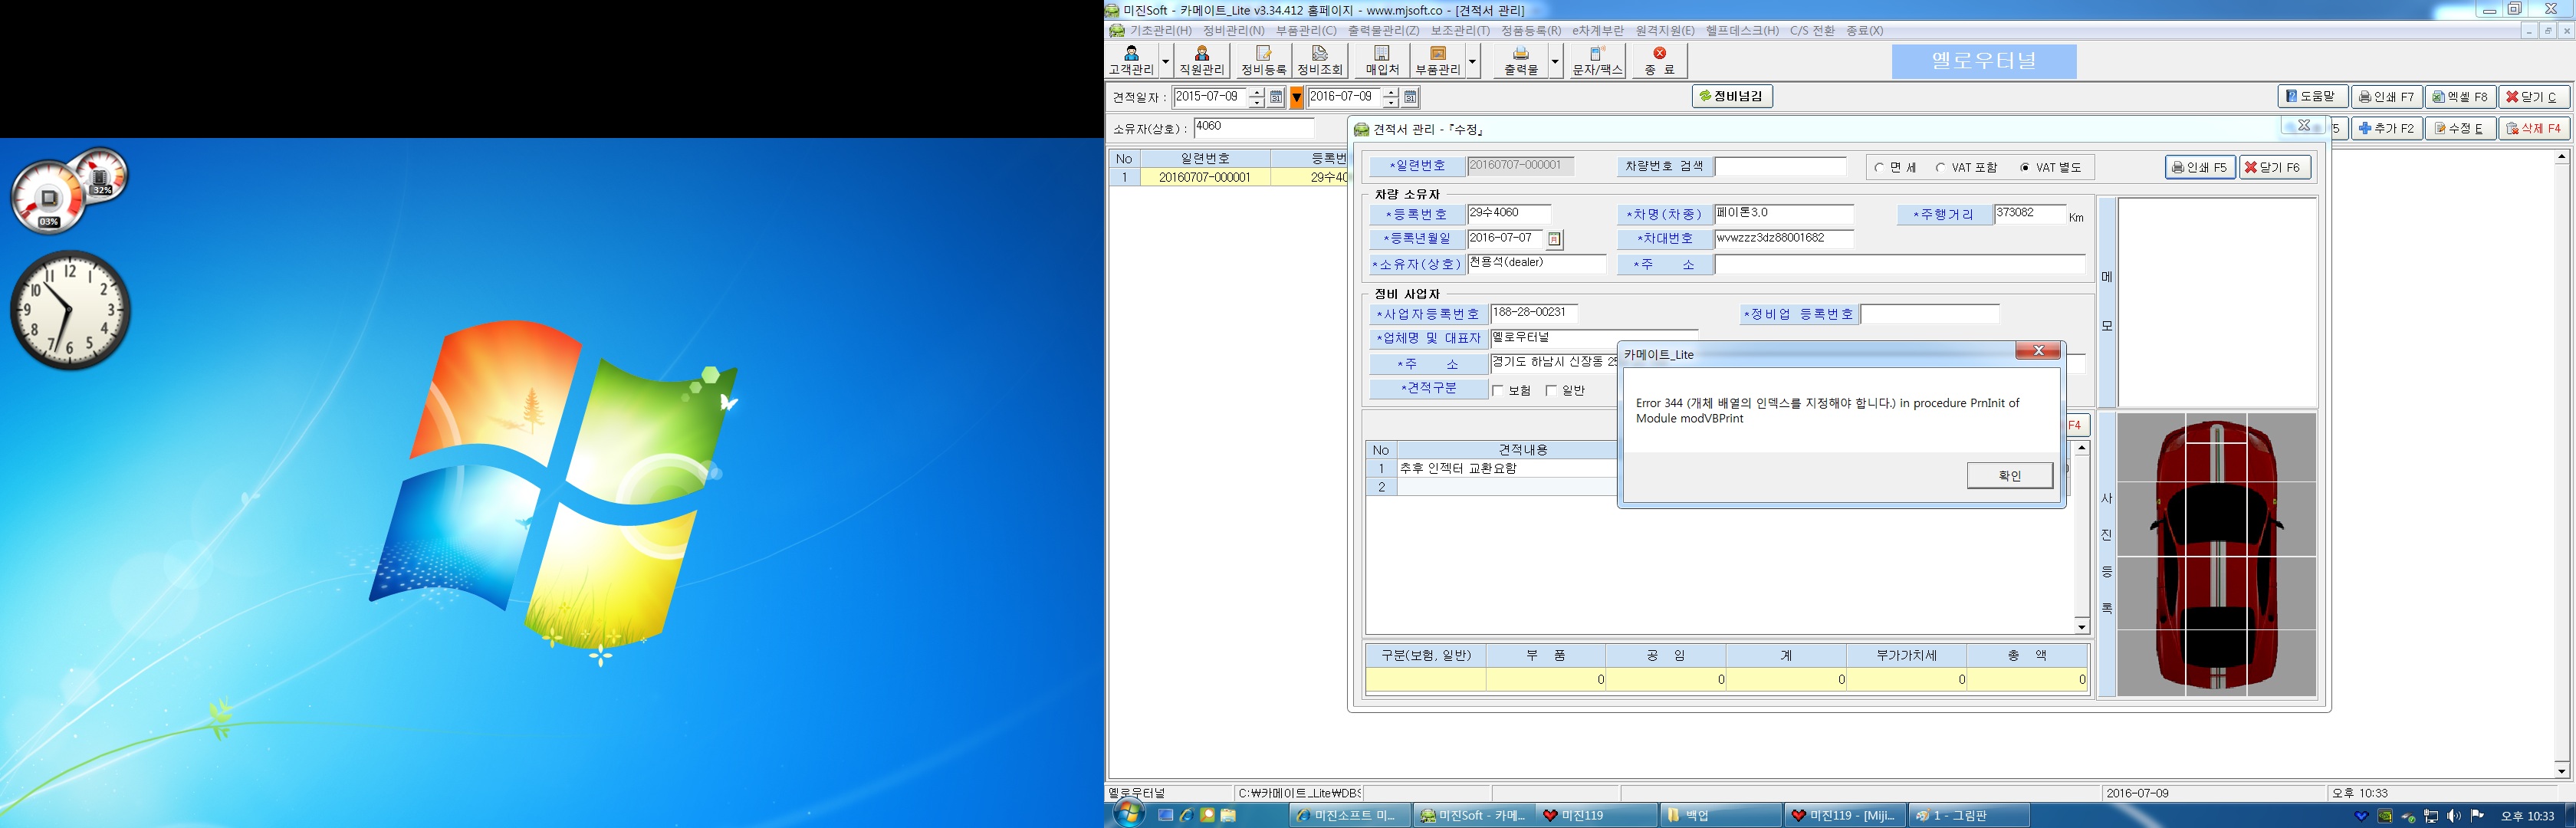Open the 정비조회 maintenance lookup tool
Screen dimensions: 2576x828
1320,61
